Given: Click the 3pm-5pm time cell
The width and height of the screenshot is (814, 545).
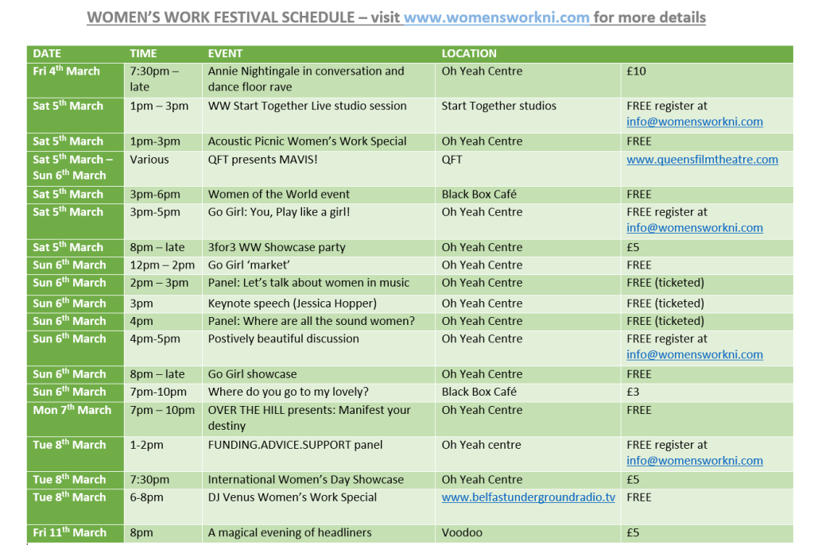Looking at the screenshot, I should coord(163,221).
